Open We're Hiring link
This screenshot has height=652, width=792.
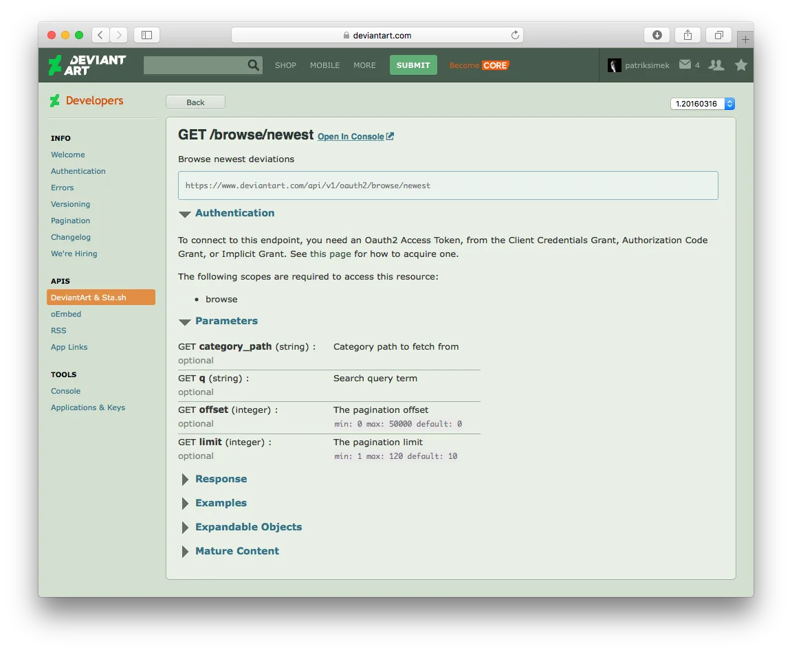coord(74,254)
